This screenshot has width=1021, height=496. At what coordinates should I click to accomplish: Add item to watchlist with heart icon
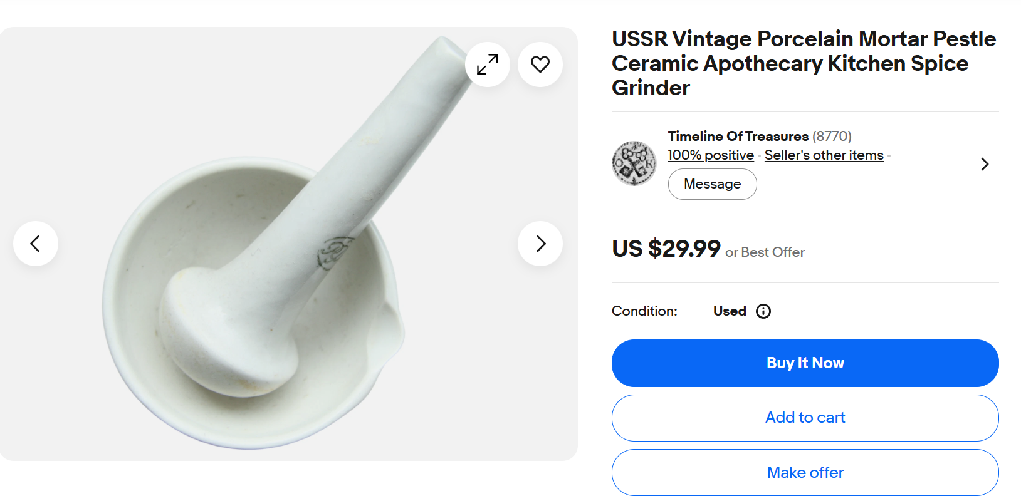(x=540, y=65)
